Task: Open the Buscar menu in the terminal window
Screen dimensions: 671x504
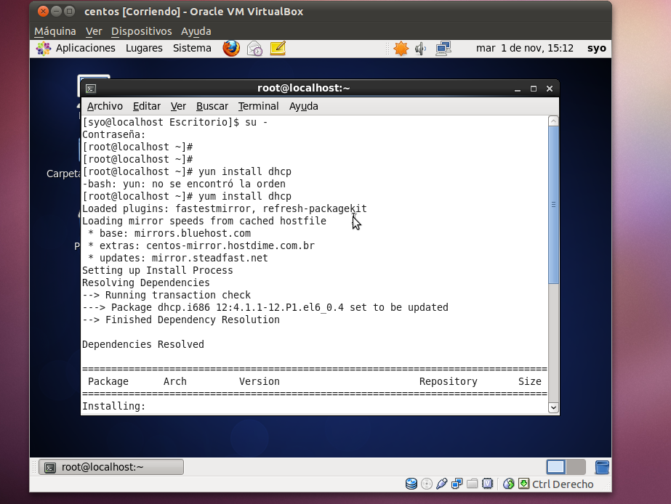Action: coord(212,106)
